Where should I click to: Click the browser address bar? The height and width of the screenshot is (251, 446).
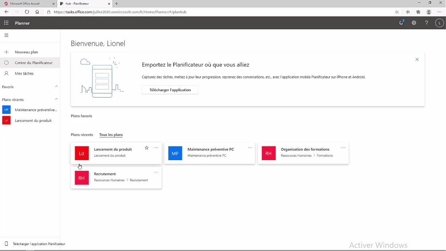[159, 12]
